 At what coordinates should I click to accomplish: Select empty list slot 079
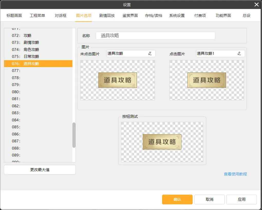click(38, 85)
